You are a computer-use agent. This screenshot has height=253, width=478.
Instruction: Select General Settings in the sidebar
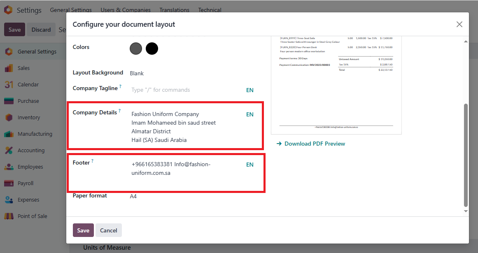[37, 52]
